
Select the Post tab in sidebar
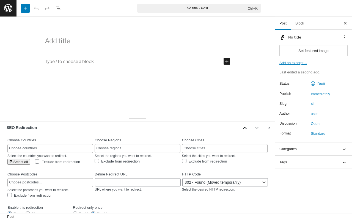coord(283,23)
